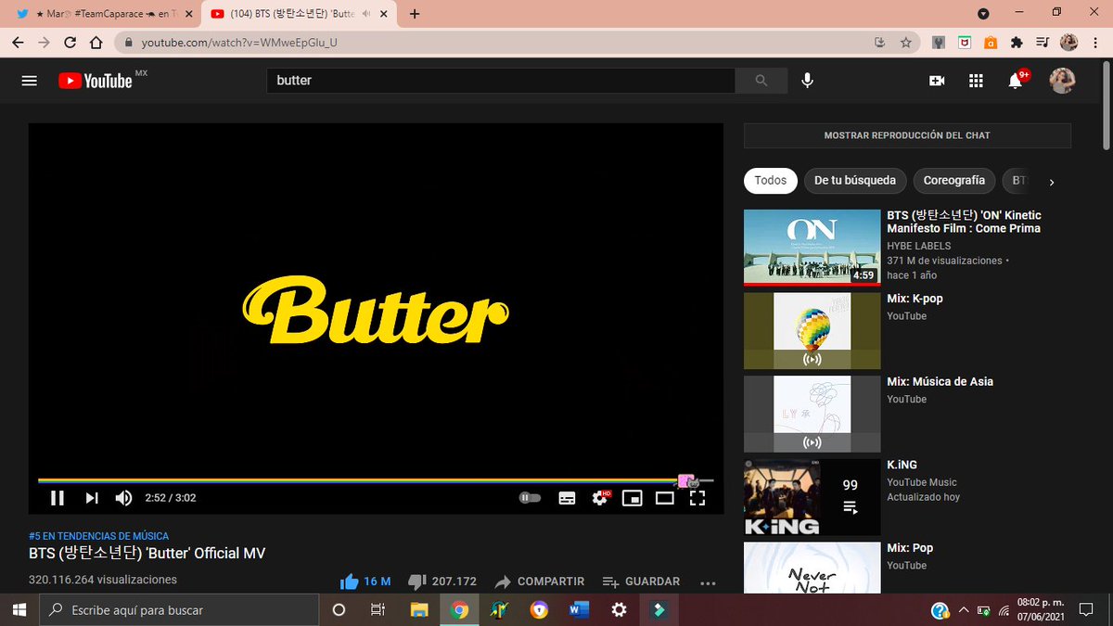The height and width of the screenshot is (626, 1113).
Task: Open the McAfee extension icon
Action: point(965,43)
